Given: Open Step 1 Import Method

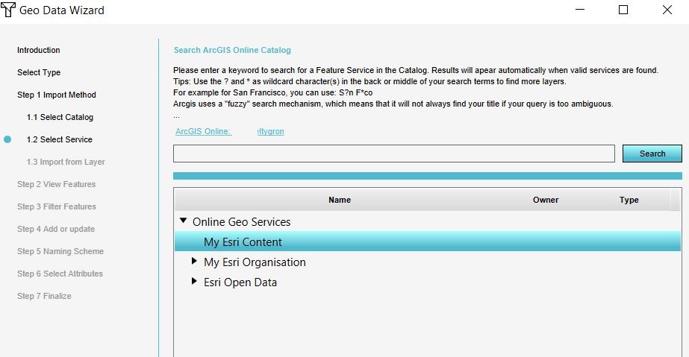Looking at the screenshot, I should [57, 95].
